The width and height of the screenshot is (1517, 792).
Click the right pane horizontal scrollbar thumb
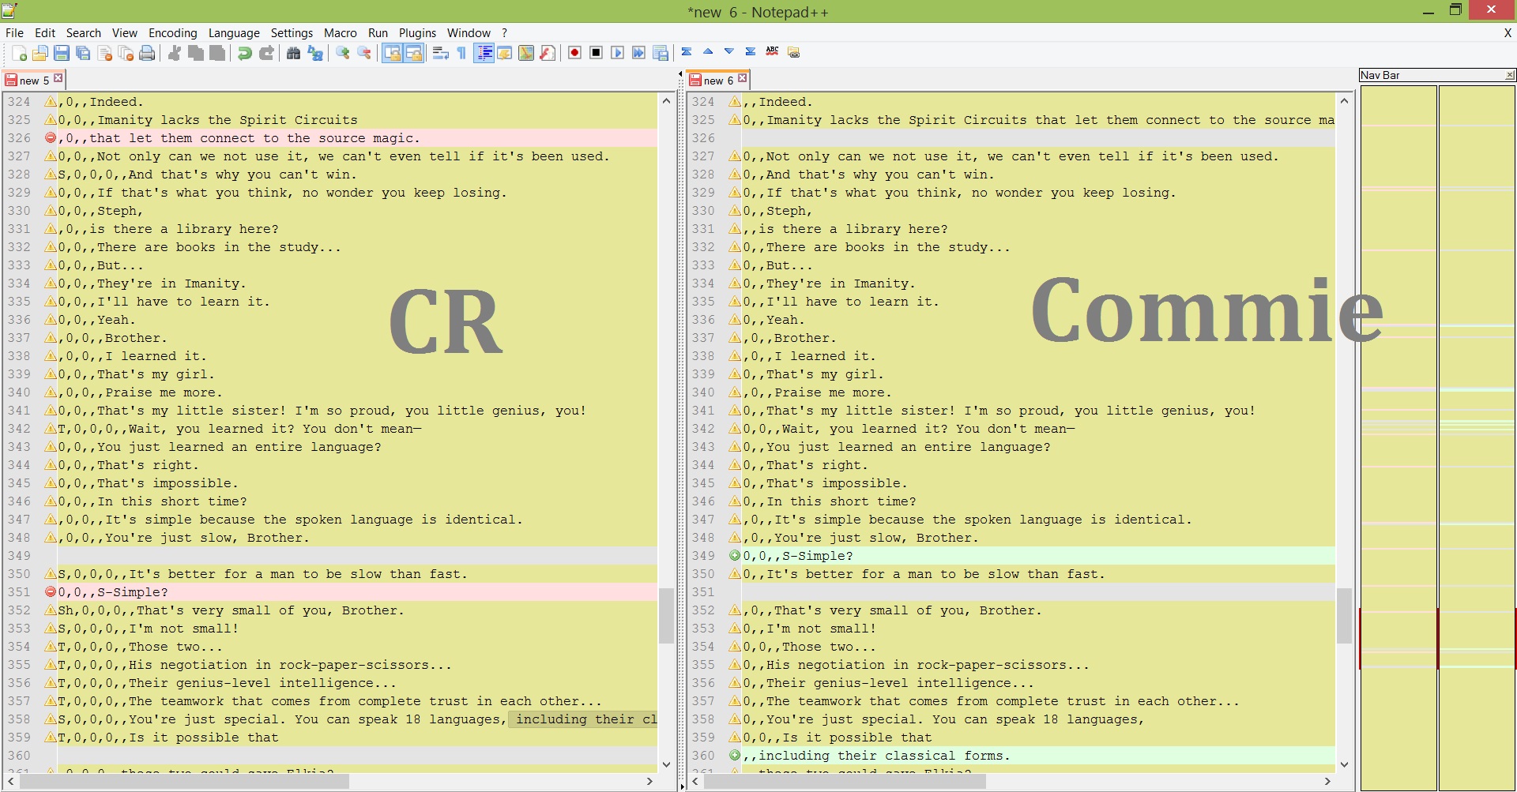pyautogui.click(x=845, y=781)
